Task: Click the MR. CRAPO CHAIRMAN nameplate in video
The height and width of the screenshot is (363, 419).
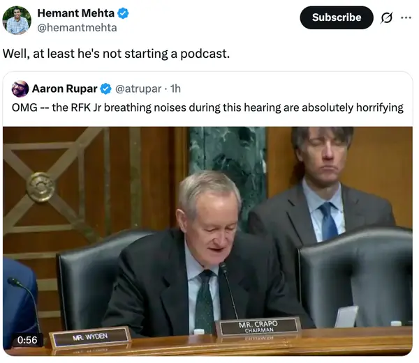Action: click(x=258, y=327)
